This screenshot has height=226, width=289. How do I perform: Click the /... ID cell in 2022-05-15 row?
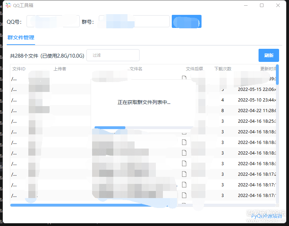14,89
